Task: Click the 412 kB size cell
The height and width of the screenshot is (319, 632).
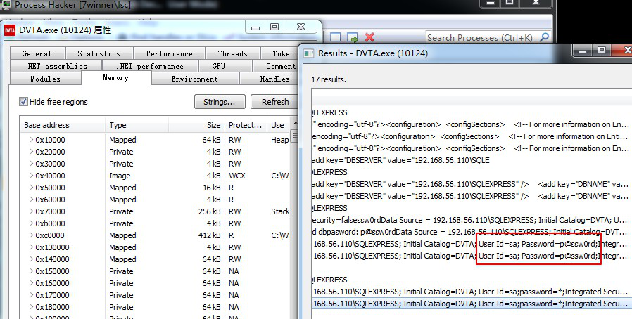Action: pos(209,235)
